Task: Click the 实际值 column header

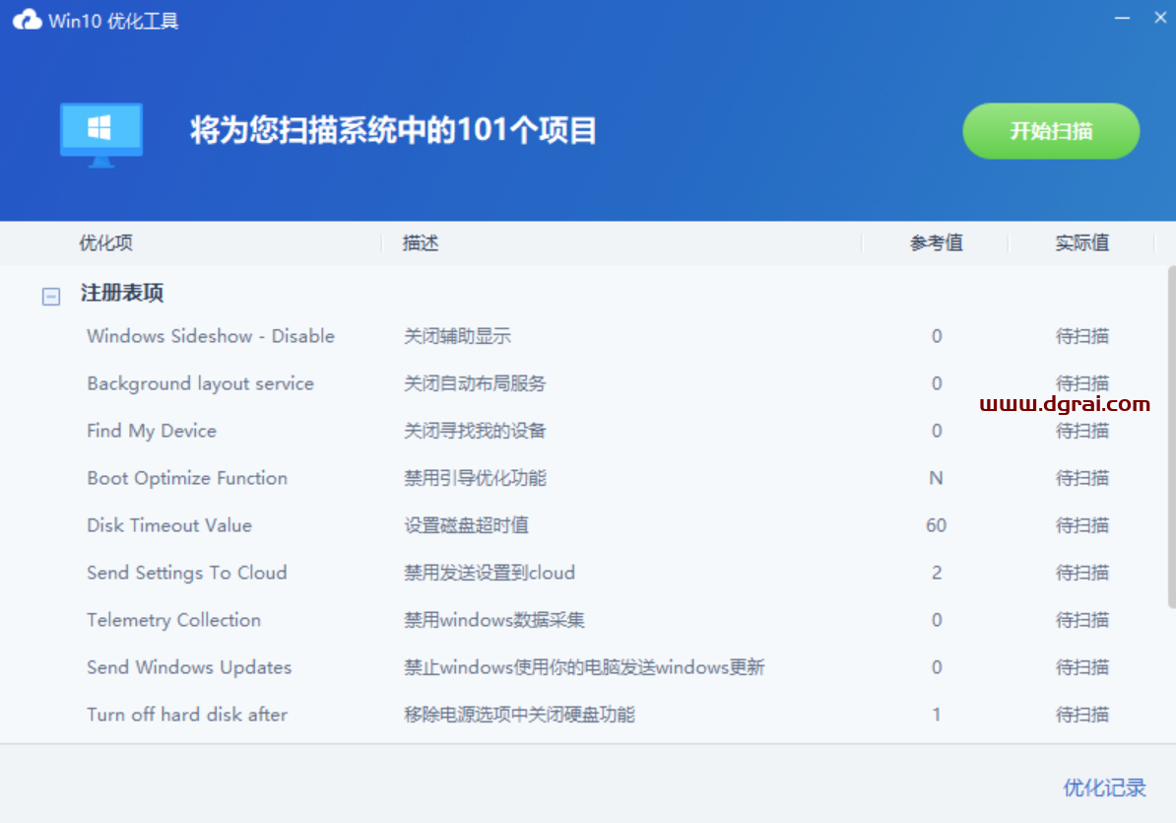Action: click(x=1081, y=243)
